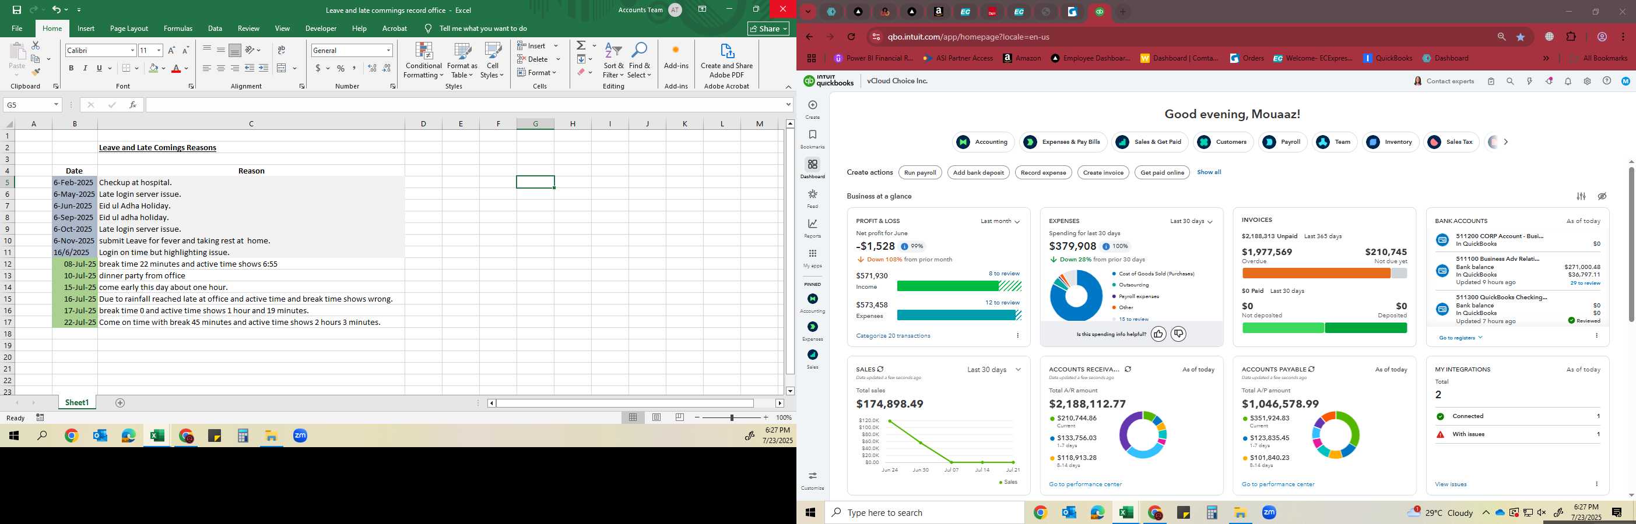Click the Excel Share button
The image size is (1636, 524).
pyautogui.click(x=768, y=29)
